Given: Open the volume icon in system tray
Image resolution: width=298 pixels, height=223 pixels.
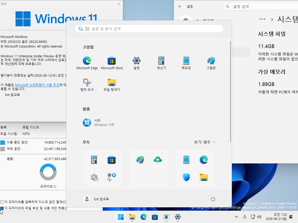Looking at the screenshot, I should (259, 217).
